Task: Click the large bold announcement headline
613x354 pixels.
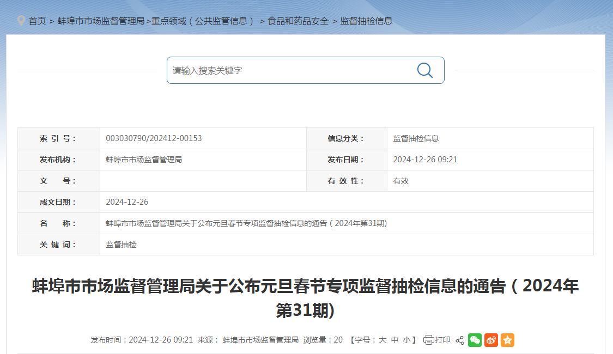Action: (x=305, y=298)
